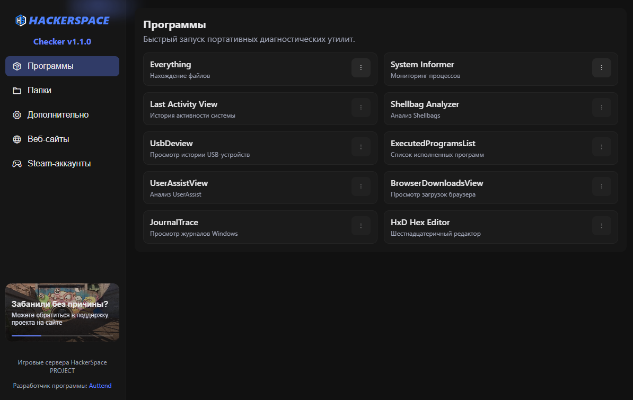Viewport: 633px width, 400px height.
Task: Click the banner progress bar
Action: point(62,335)
